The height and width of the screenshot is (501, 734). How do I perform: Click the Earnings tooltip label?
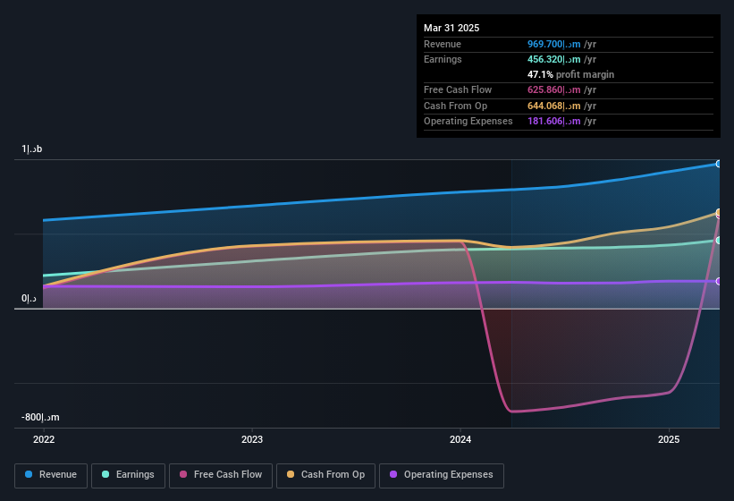[443, 59]
